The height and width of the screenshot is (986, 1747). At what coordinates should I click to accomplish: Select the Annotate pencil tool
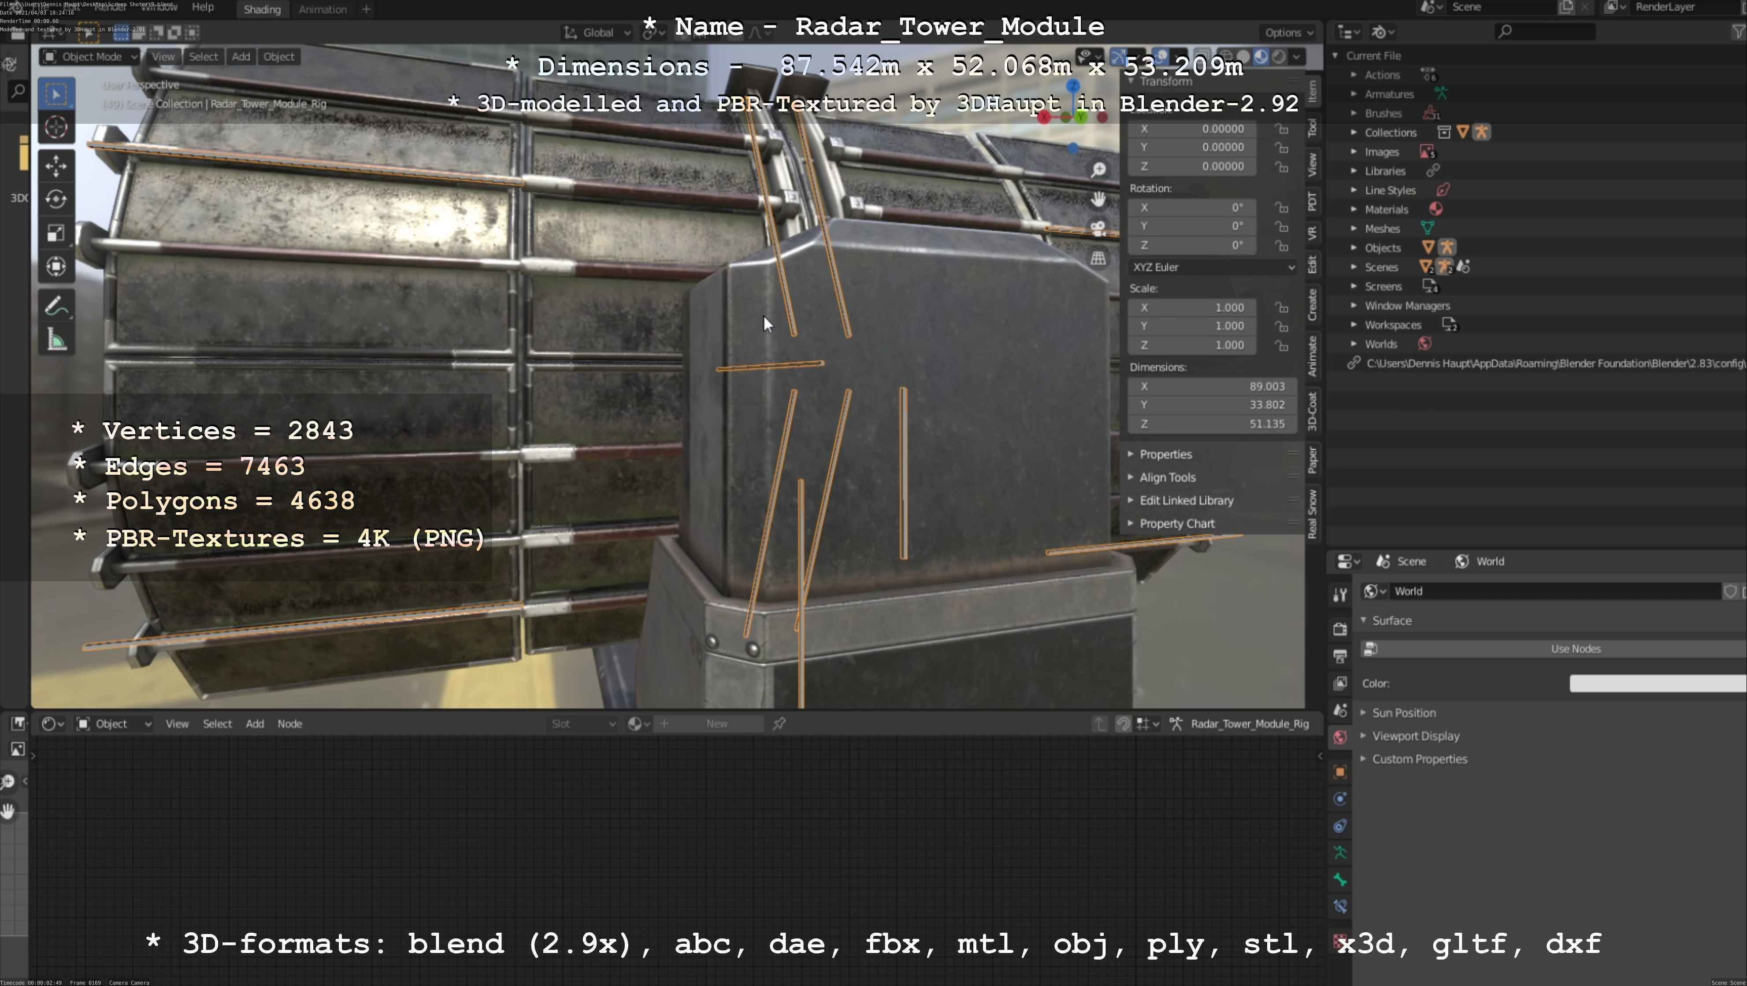coord(56,307)
